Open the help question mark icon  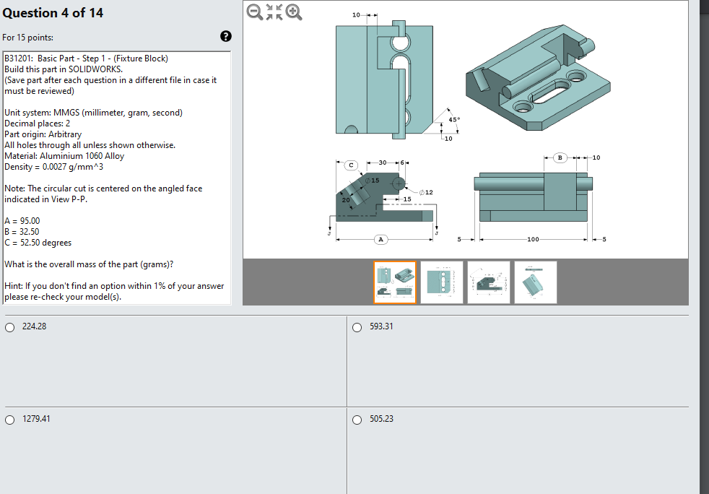pos(226,37)
